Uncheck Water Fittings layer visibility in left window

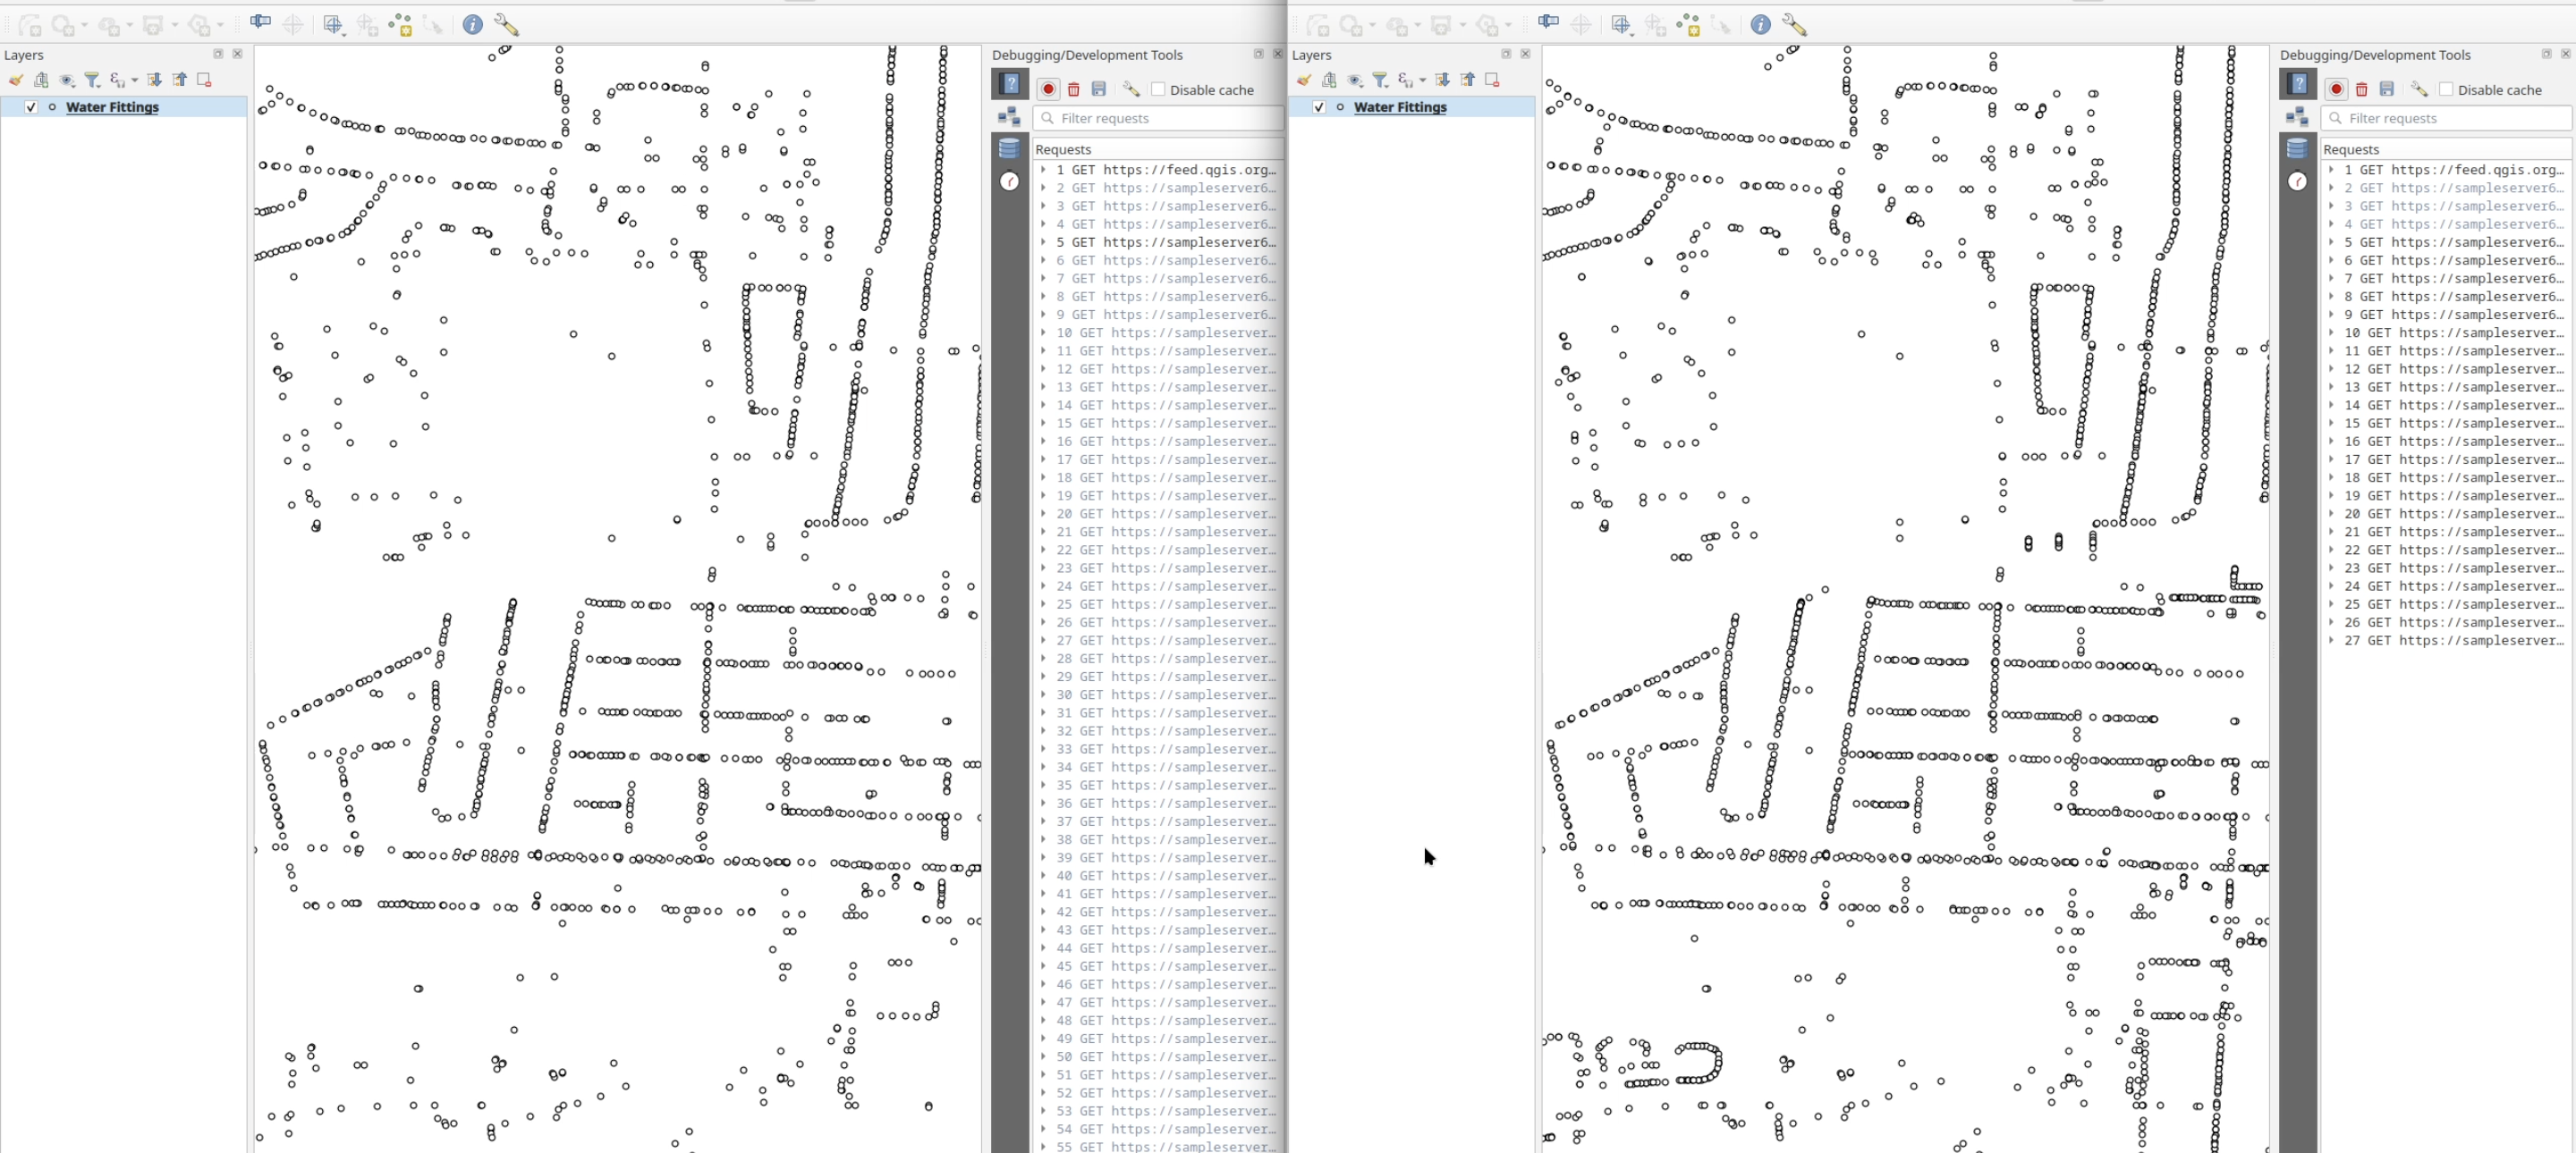tap(31, 107)
